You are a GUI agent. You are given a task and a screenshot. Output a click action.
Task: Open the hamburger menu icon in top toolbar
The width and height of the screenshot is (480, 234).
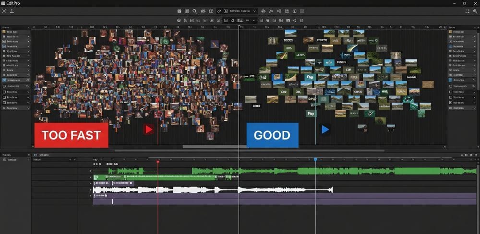click(x=302, y=11)
